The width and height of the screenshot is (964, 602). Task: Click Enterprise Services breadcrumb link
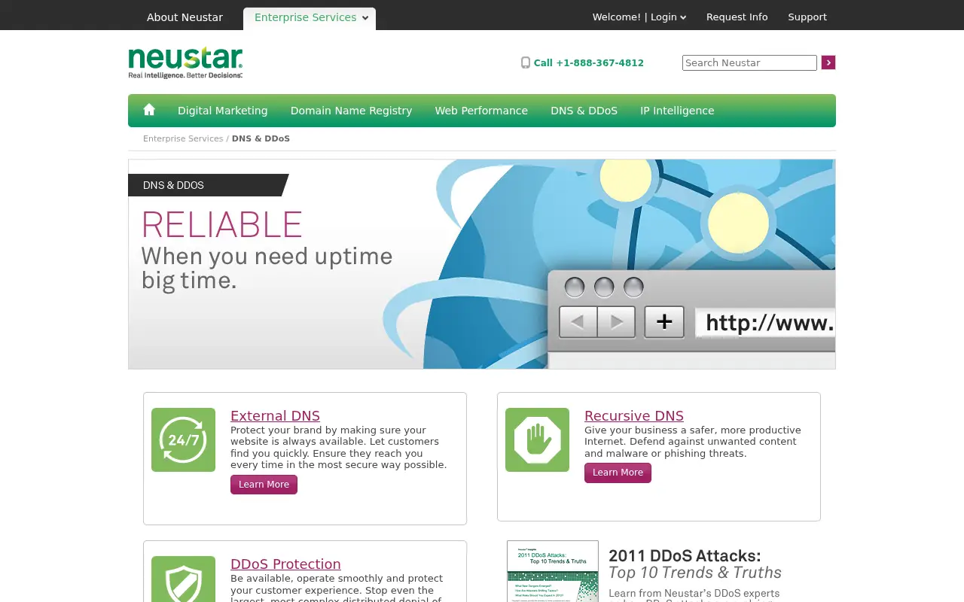click(183, 138)
